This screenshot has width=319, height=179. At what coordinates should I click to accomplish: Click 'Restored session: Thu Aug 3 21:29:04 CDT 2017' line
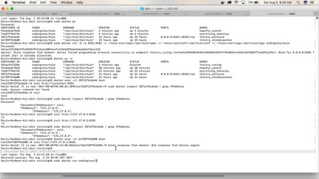point(36,158)
